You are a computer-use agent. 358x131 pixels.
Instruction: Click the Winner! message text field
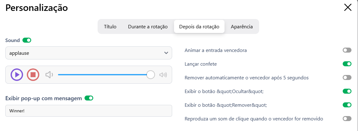pyautogui.click(x=89, y=111)
